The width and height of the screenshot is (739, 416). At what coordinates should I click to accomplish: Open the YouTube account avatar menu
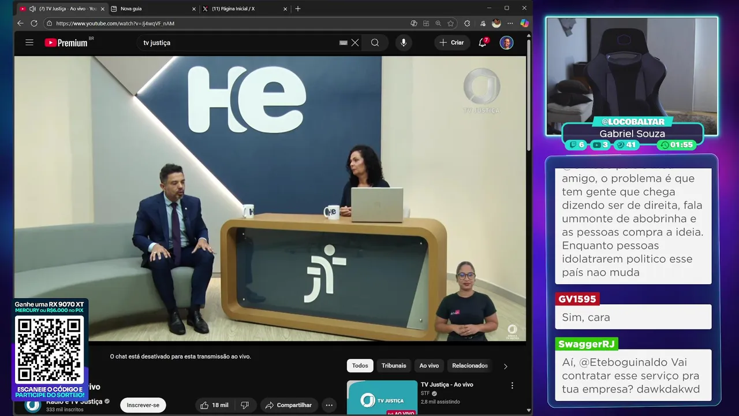(x=506, y=42)
